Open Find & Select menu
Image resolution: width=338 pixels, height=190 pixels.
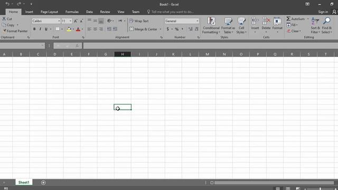327,25
